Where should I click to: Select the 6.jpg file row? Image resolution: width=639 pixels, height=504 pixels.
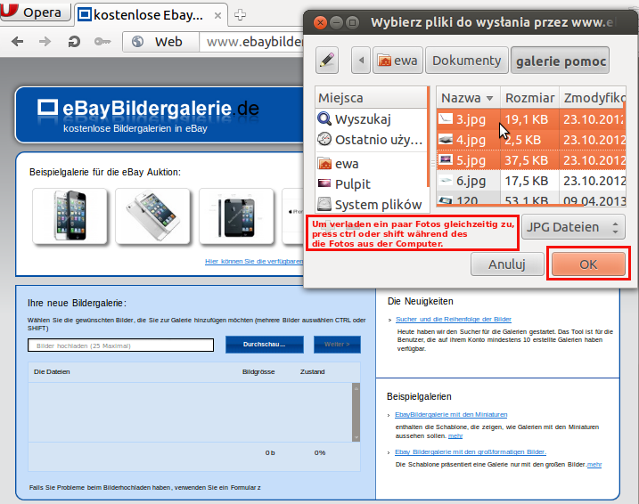pos(531,181)
